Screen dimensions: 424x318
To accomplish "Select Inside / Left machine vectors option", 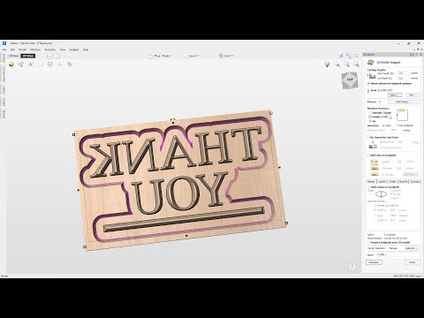I will [370, 117].
